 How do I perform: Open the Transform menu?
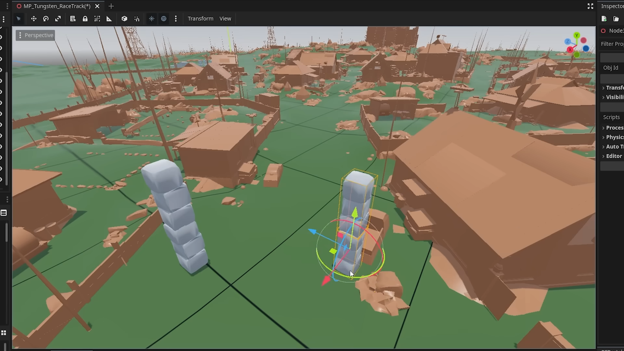click(x=200, y=19)
